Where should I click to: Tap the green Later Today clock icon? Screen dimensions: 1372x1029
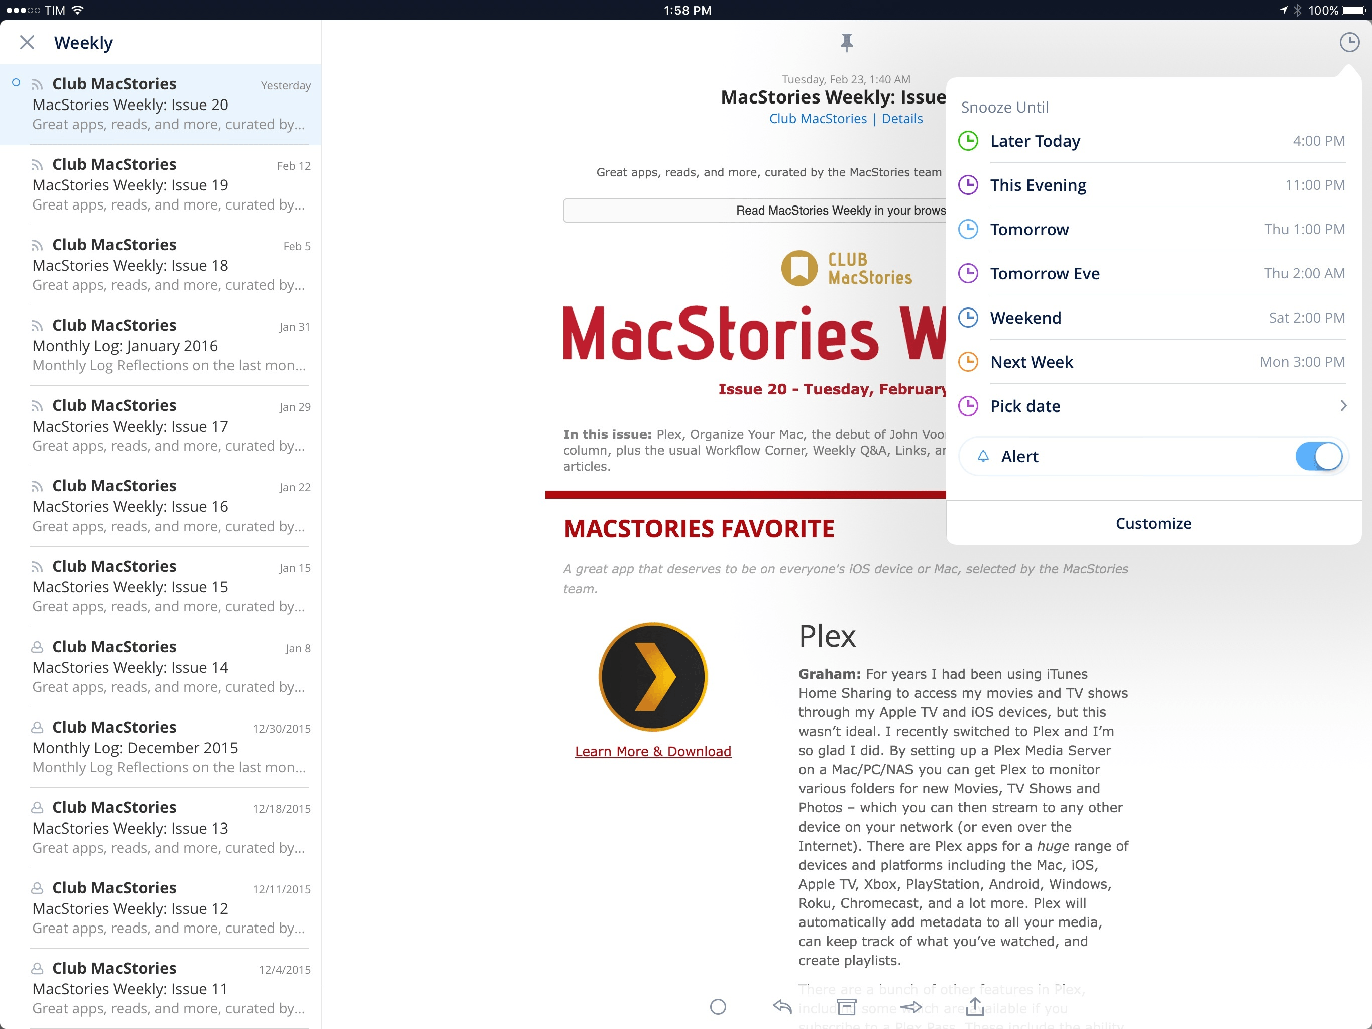point(968,141)
